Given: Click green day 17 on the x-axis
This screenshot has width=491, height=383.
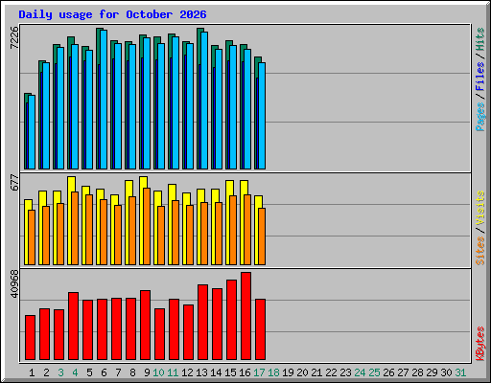Looking at the screenshot, I should (x=259, y=372).
